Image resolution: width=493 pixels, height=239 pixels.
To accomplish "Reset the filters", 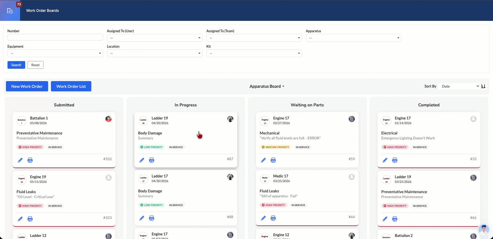I will tap(36, 65).
